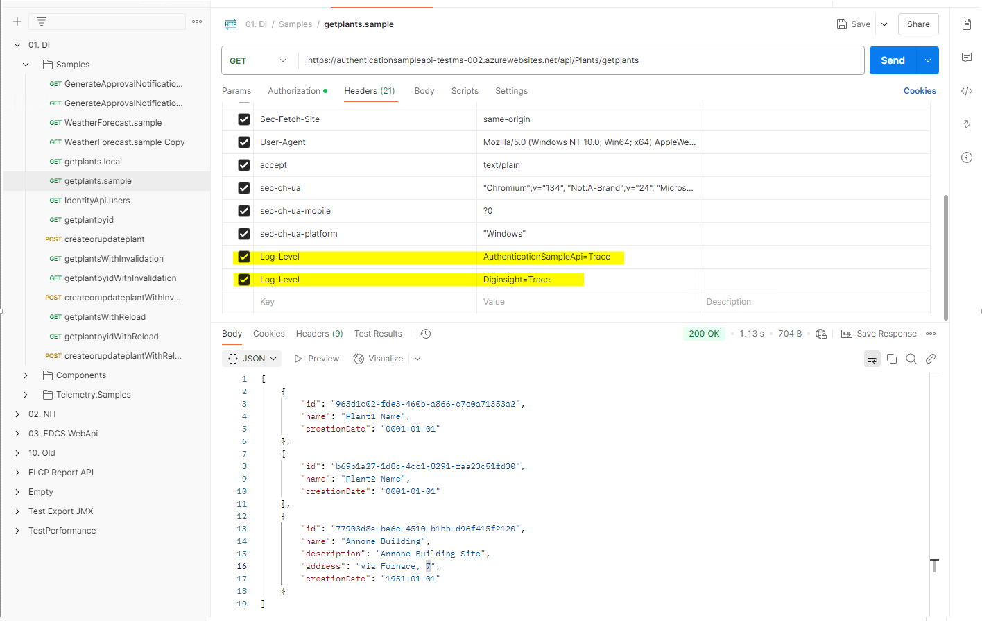The height and width of the screenshot is (621, 982).
Task: Search the response body with magnifier icon
Action: pos(911,359)
